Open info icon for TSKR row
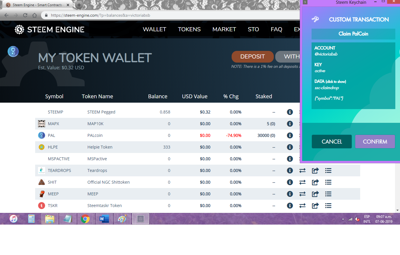Screen dimensions: 400x255 pos(290,206)
